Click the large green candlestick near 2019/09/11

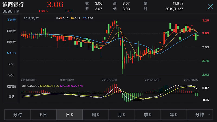(x=123, y=53)
